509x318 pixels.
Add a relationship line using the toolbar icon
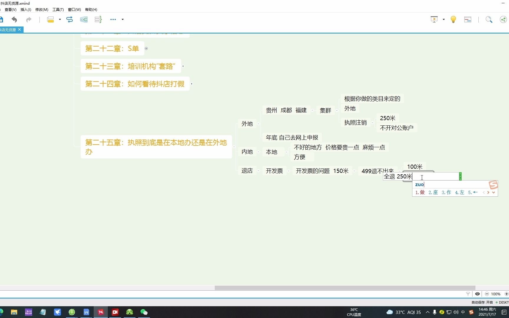tap(70, 19)
